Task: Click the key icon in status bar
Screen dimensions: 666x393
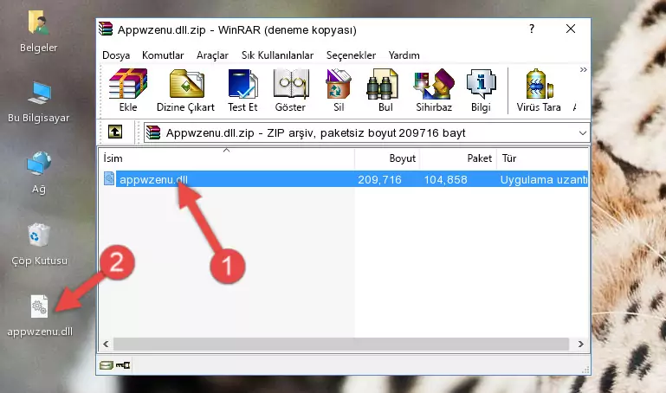Action: click(123, 365)
